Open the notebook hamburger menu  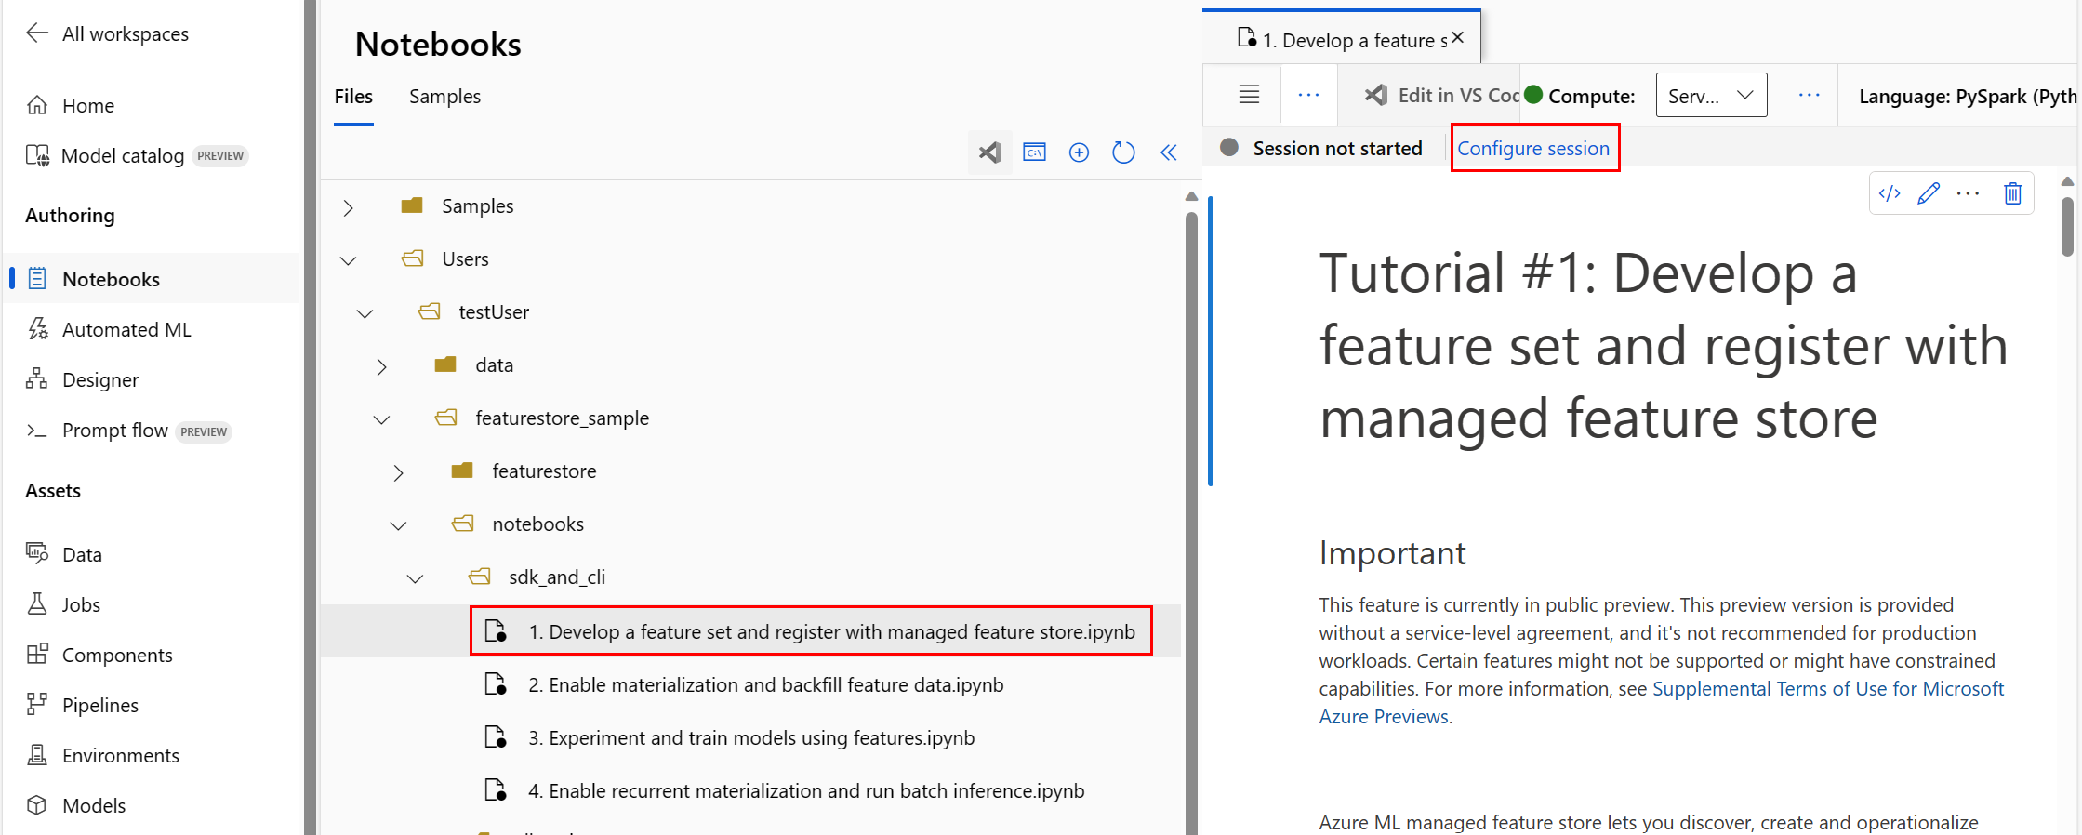tap(1249, 94)
